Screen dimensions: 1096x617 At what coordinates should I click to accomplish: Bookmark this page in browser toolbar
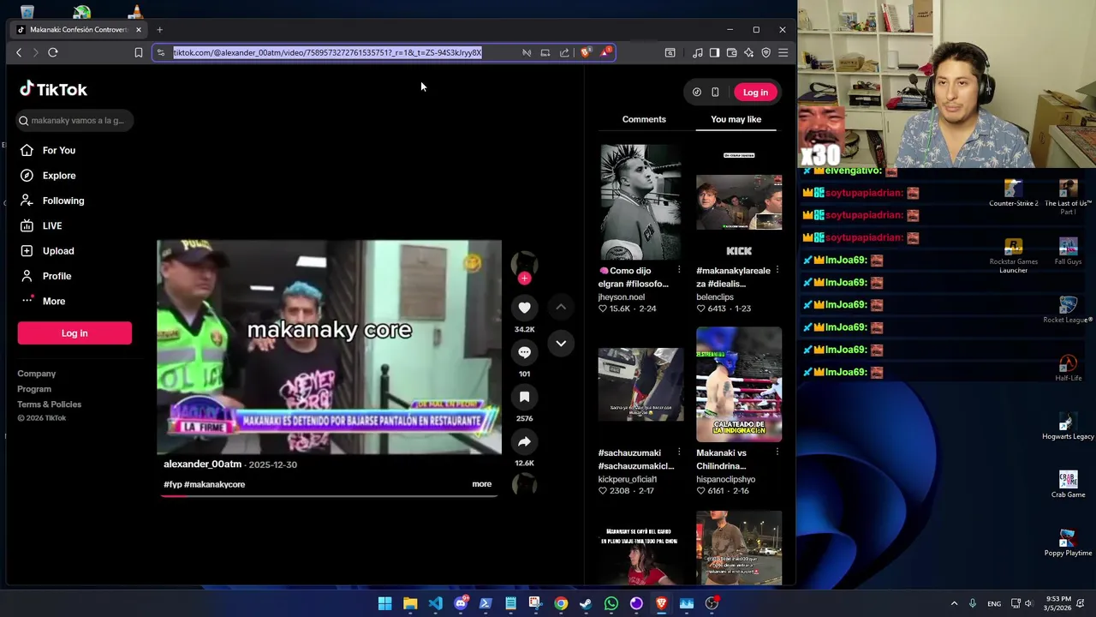click(138, 52)
